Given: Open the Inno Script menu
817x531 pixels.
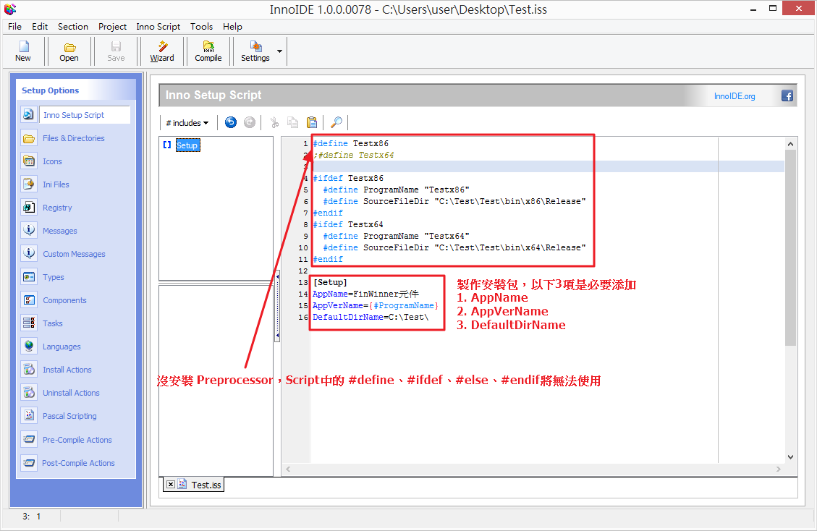Looking at the screenshot, I should (x=158, y=26).
